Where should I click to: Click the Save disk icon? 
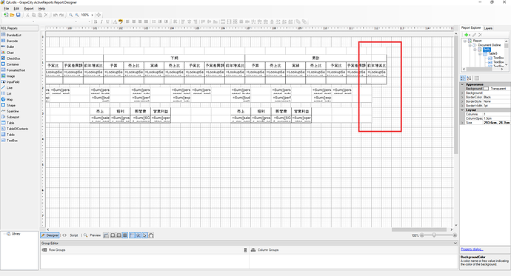(x=19, y=15)
